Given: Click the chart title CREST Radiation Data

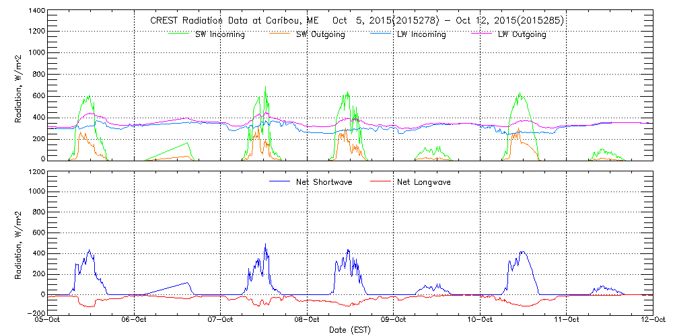Looking at the screenshot, I should point(357,21).
